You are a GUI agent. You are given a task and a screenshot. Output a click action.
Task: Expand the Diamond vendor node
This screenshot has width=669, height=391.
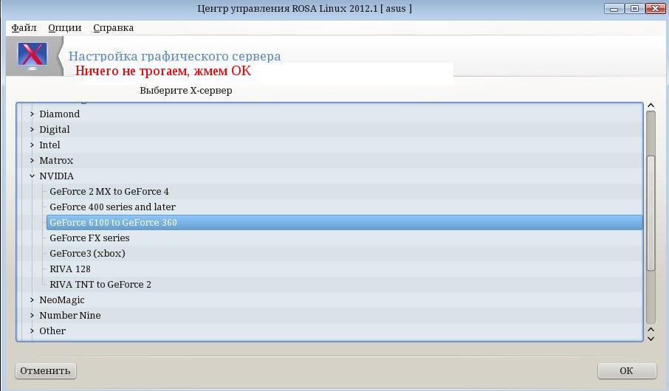point(32,114)
